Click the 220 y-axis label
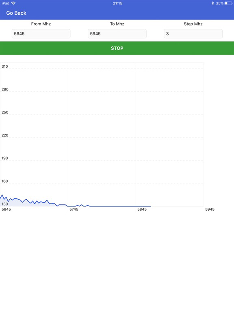The width and height of the screenshot is (234, 313). (5, 135)
